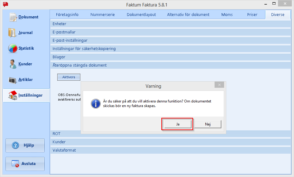Open the Dokument sidebar label
Viewport: 294px width, 177px height.
click(28, 17)
